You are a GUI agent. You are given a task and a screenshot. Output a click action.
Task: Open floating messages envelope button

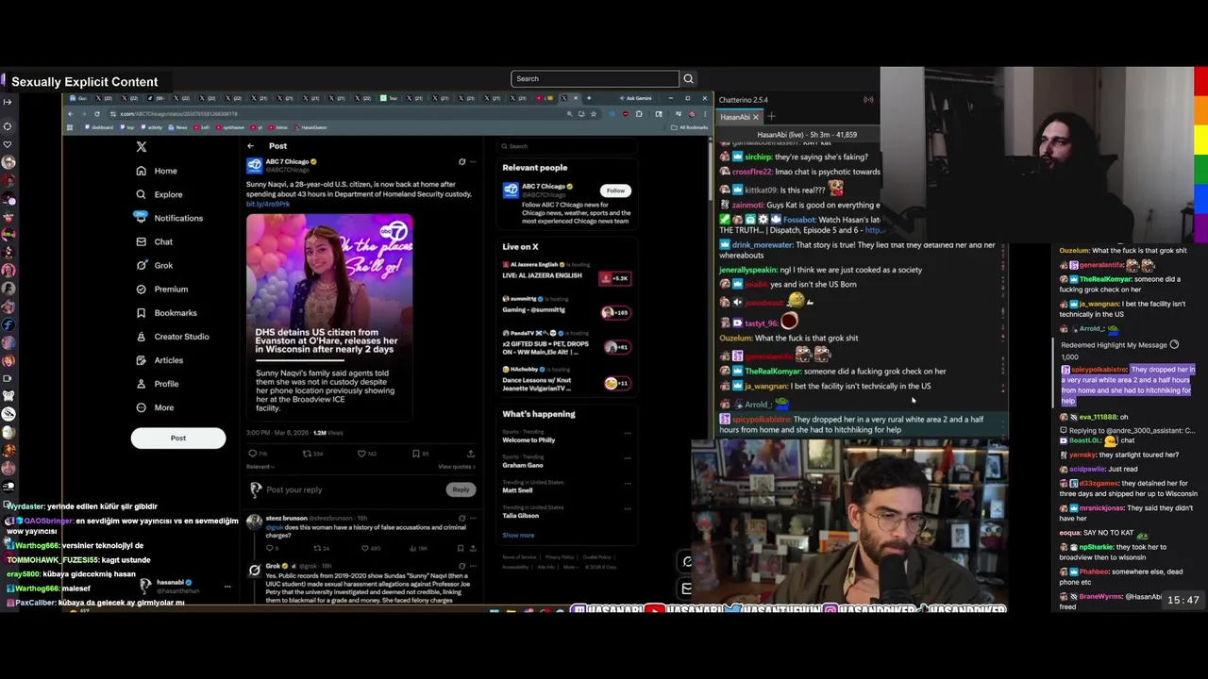pos(687,588)
